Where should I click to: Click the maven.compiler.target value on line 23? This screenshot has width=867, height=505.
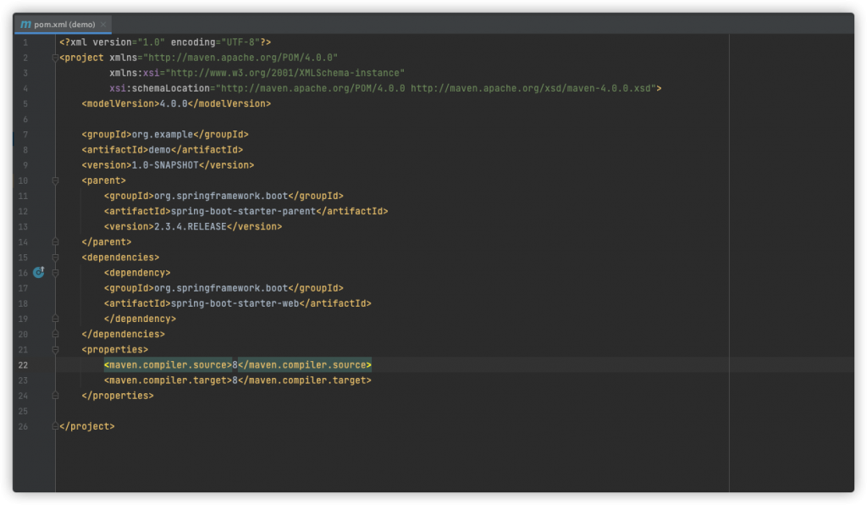pyautogui.click(x=235, y=380)
